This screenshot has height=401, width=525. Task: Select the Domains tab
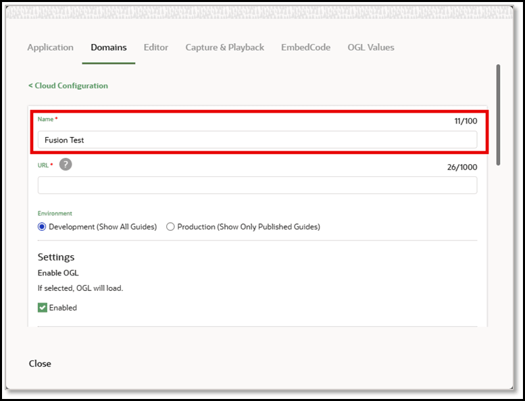[x=109, y=47]
